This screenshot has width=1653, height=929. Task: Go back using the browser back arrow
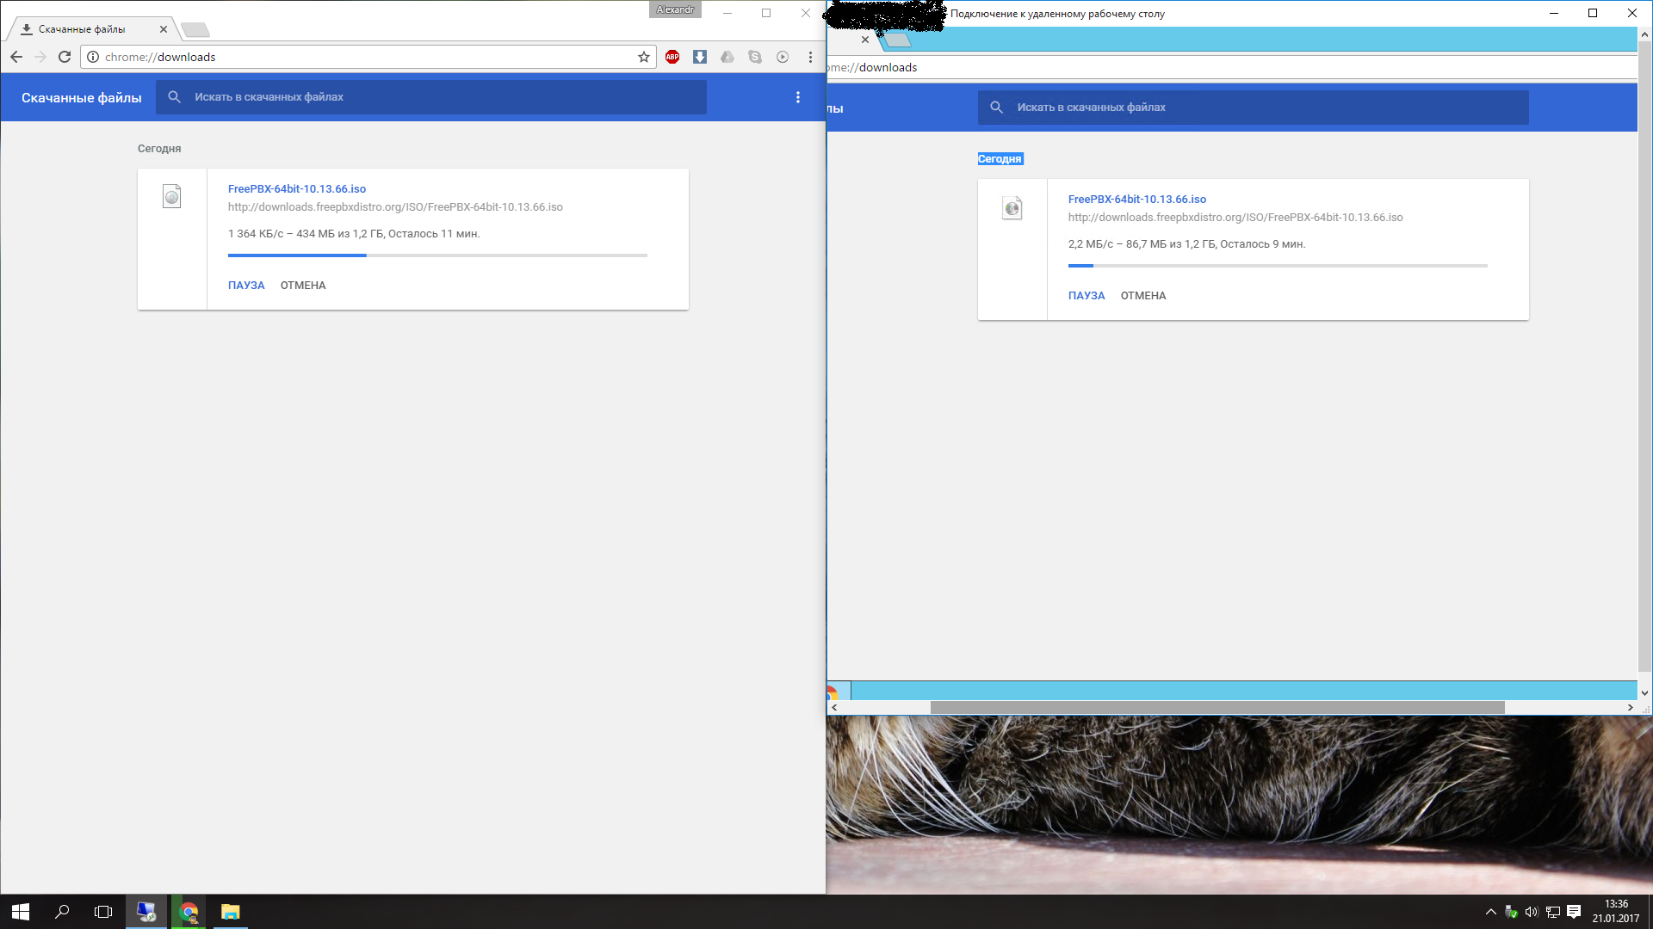tap(16, 57)
